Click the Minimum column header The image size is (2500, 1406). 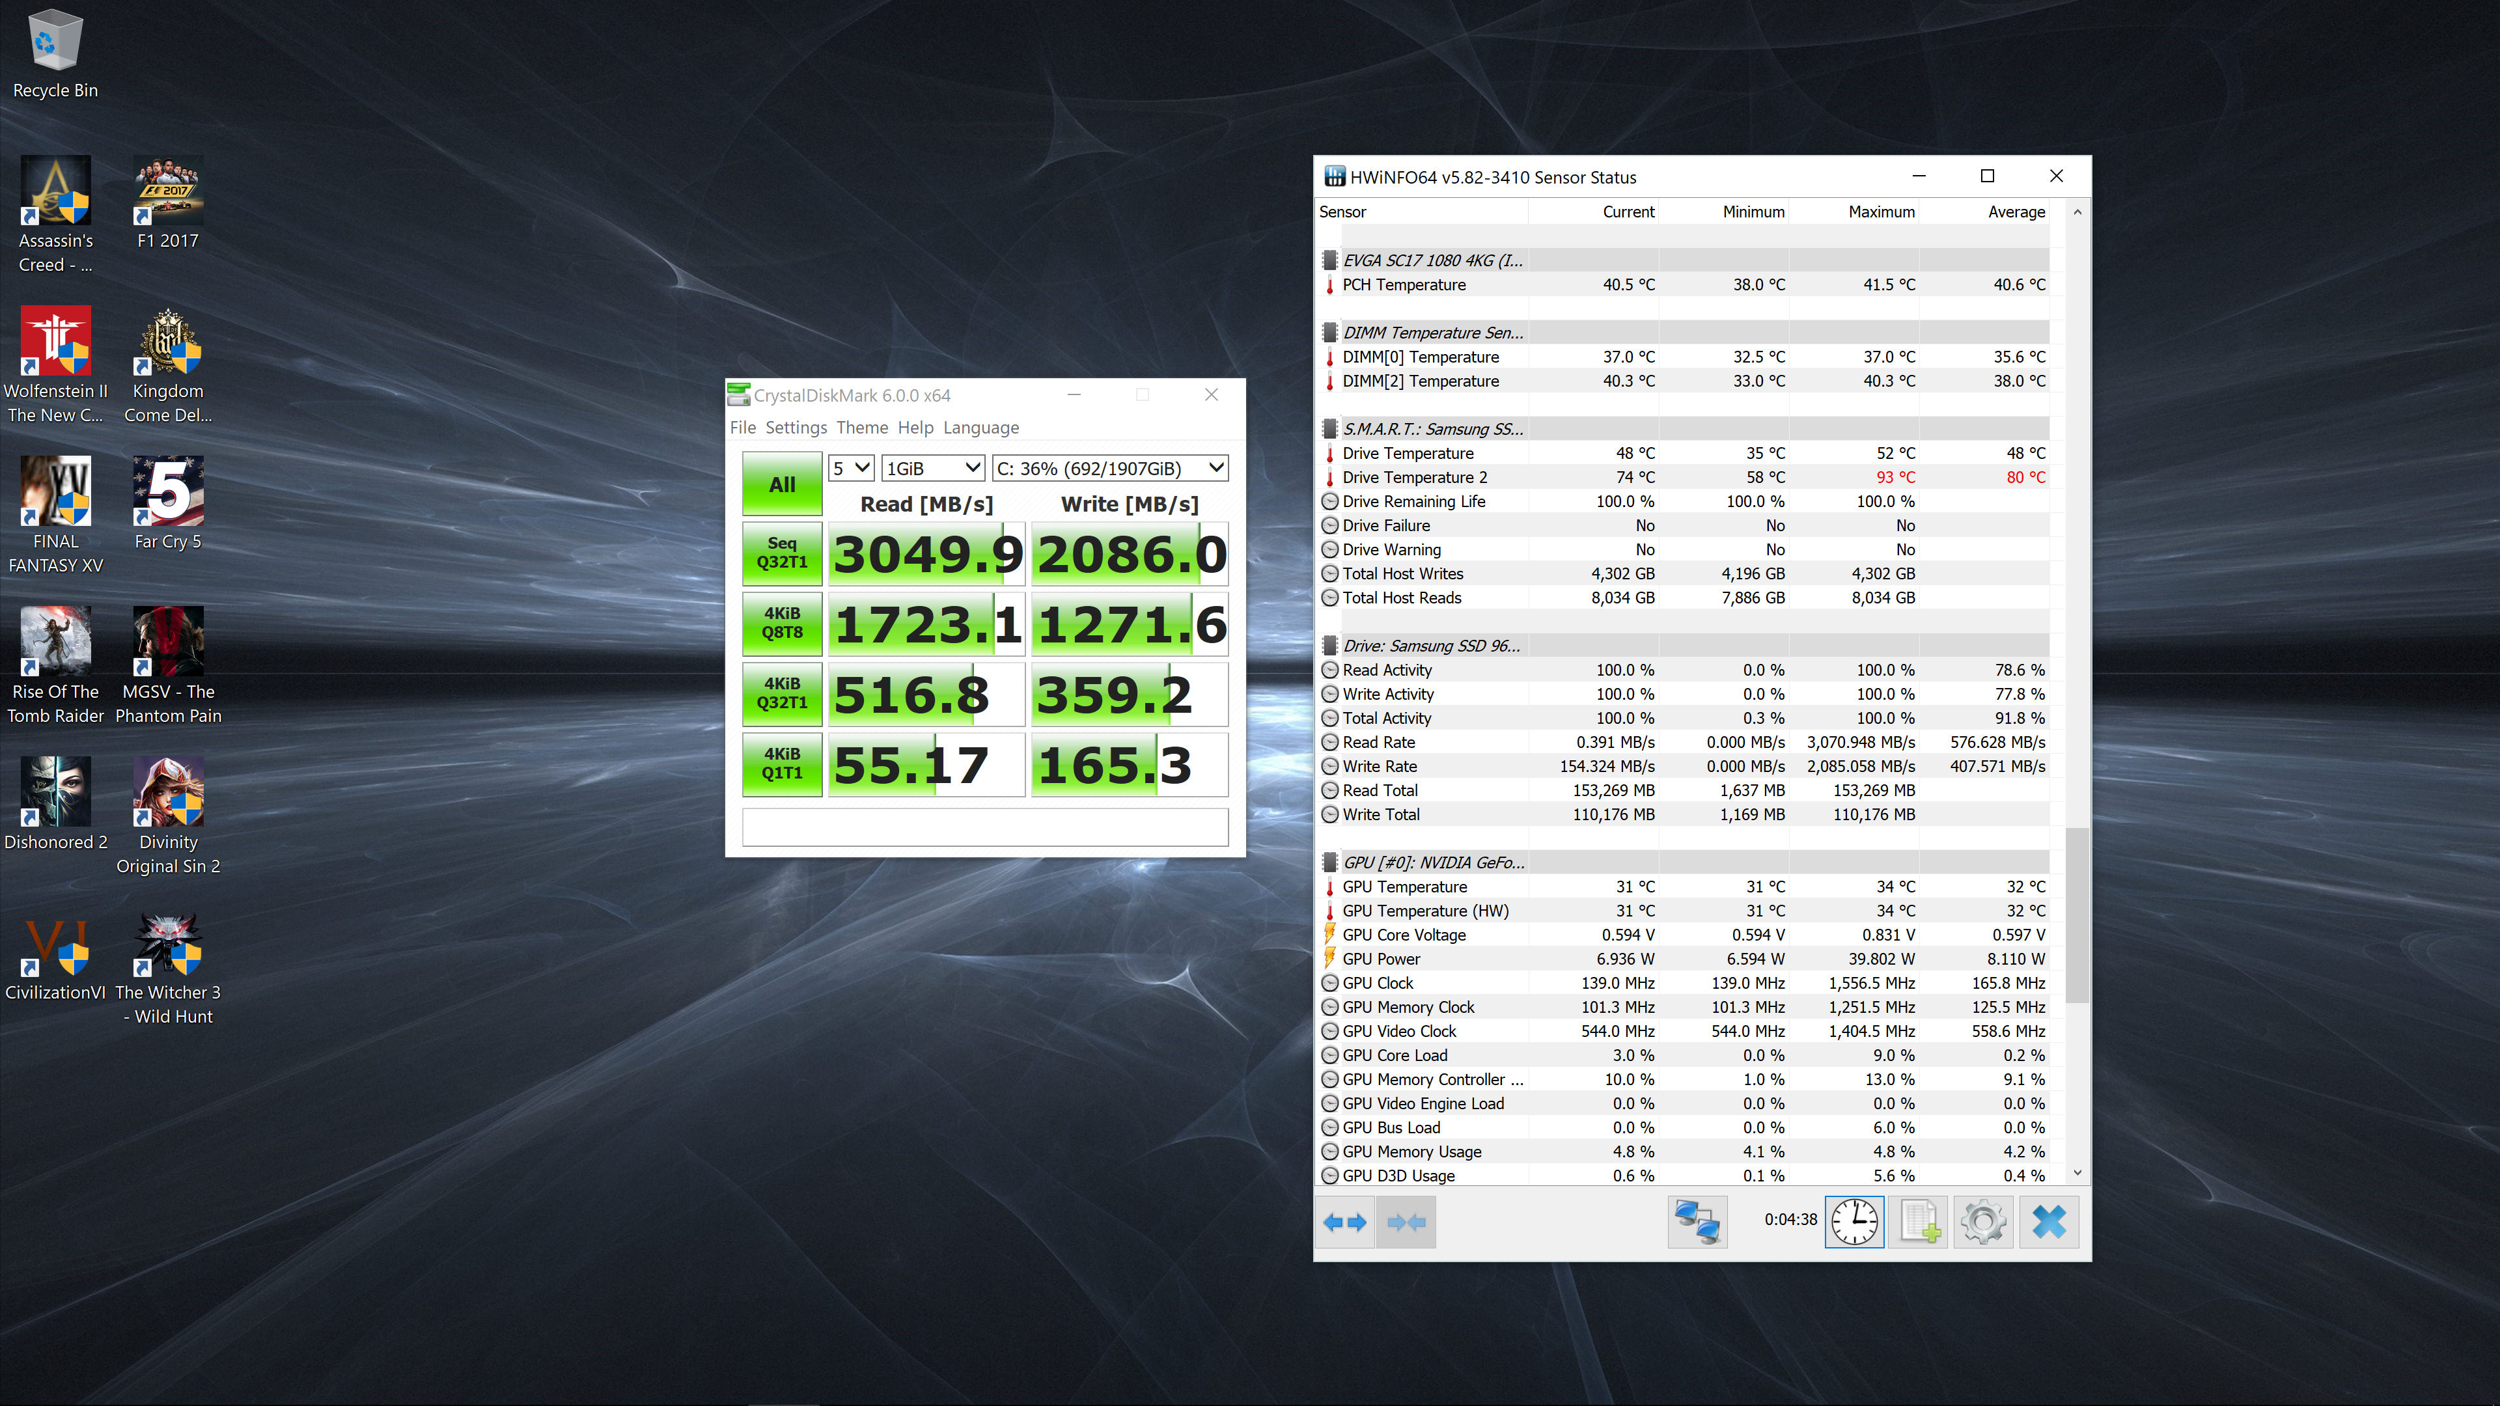[x=1723, y=212]
